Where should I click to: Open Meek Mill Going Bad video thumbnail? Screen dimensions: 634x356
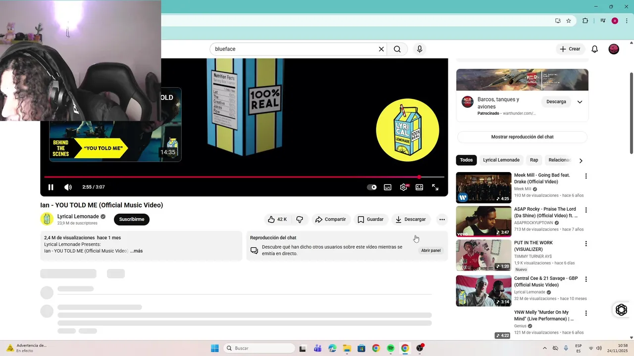pyautogui.click(x=483, y=187)
